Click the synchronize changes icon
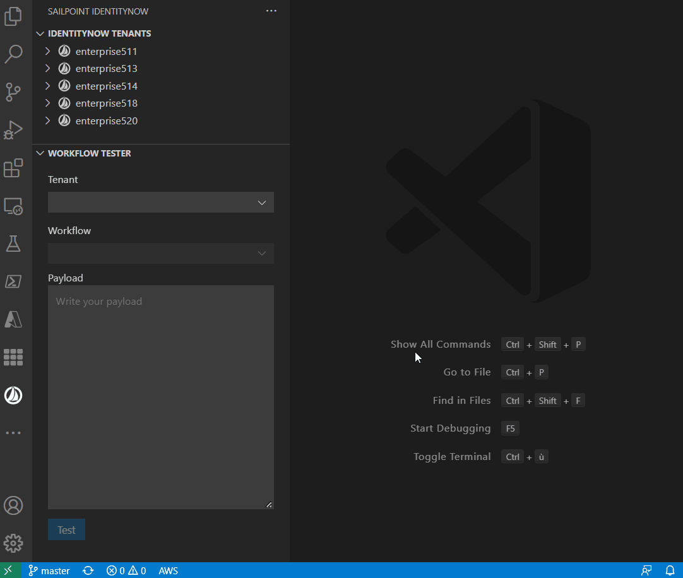The height and width of the screenshot is (578, 683). point(88,570)
